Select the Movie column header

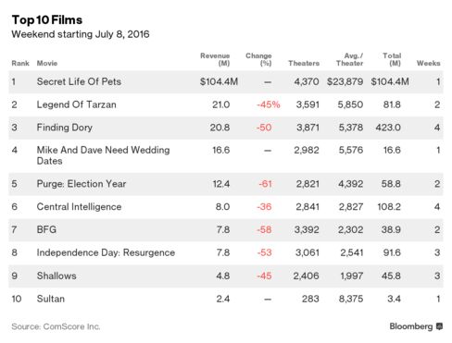tap(47, 63)
